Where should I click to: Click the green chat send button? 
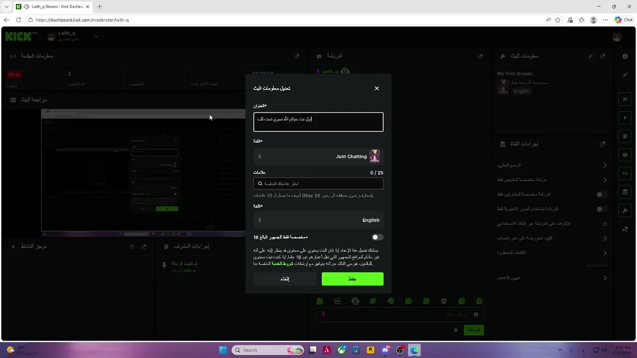coord(474,330)
